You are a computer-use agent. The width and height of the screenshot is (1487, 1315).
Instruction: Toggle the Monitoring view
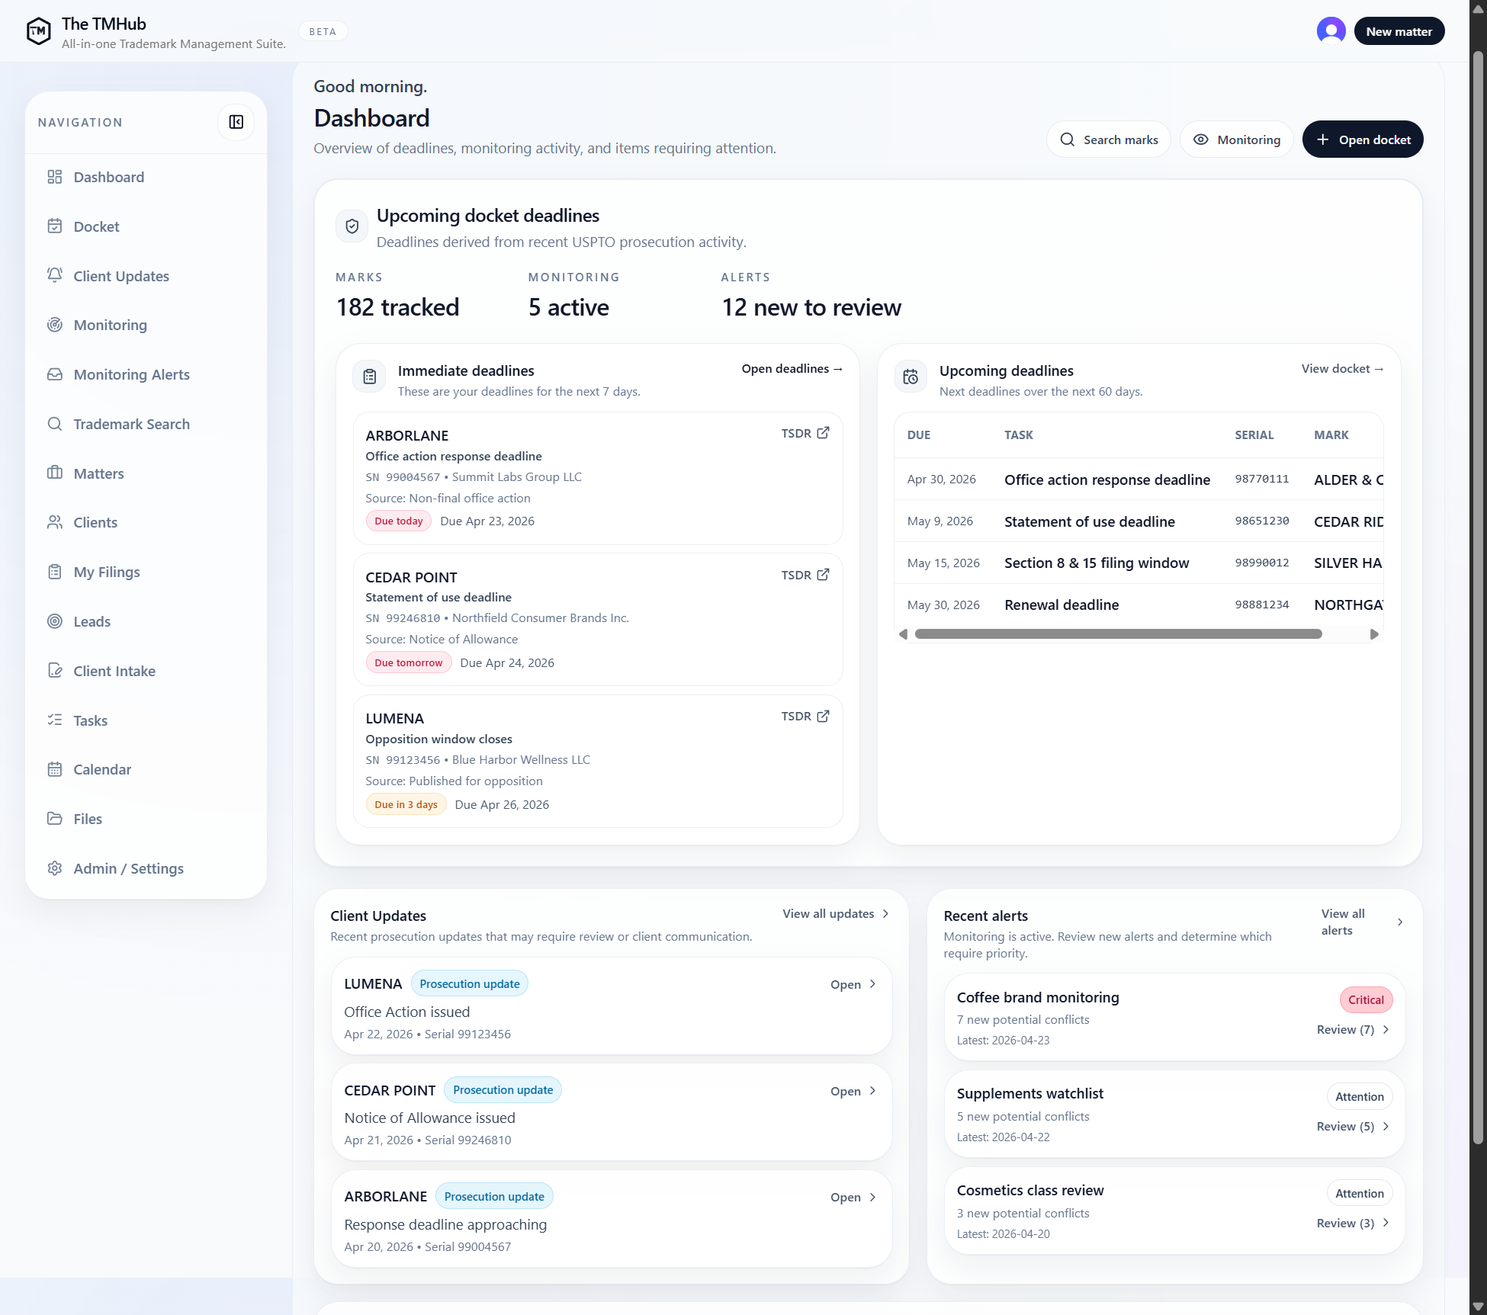pos(1235,140)
